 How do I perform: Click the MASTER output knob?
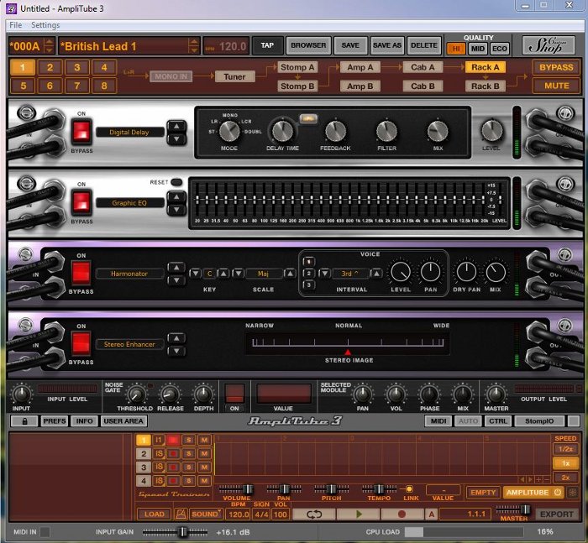[496, 394]
